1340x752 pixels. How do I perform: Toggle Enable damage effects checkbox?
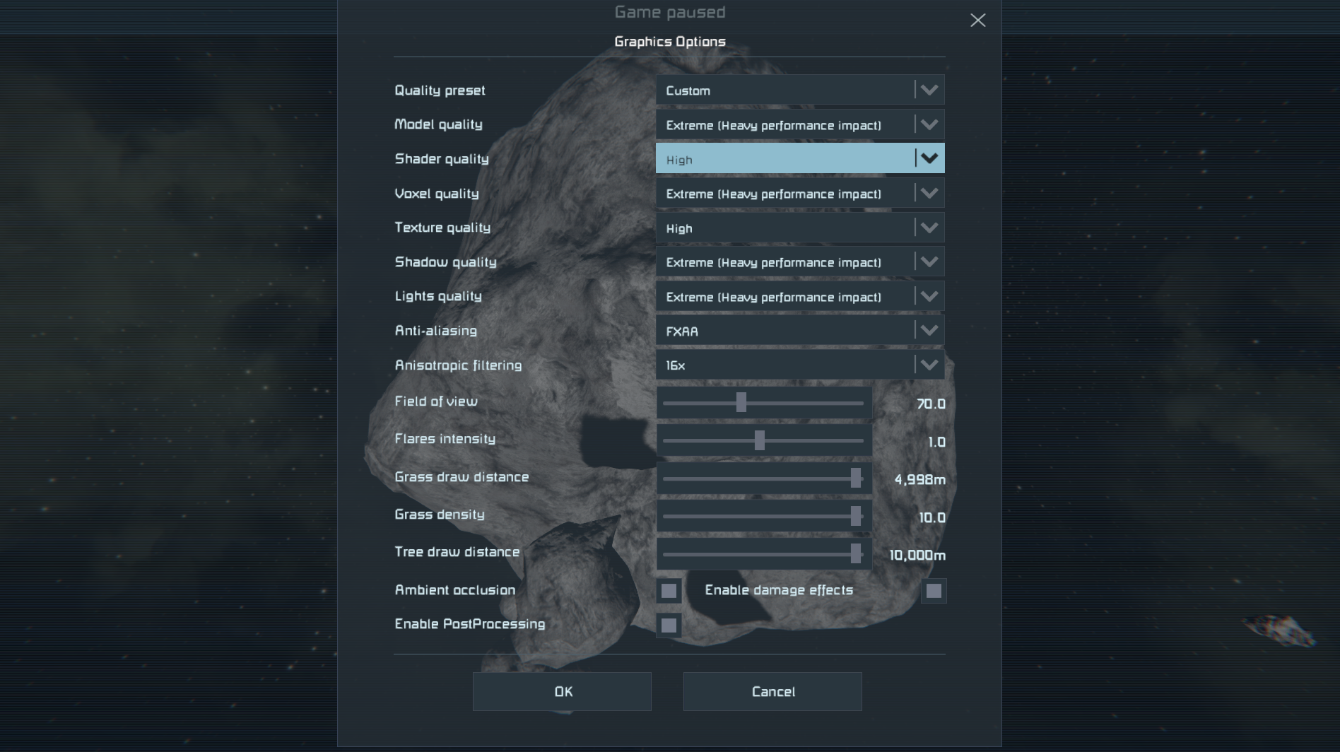(x=934, y=591)
